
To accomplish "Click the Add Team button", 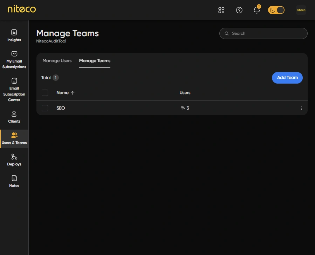I will [x=287, y=78].
